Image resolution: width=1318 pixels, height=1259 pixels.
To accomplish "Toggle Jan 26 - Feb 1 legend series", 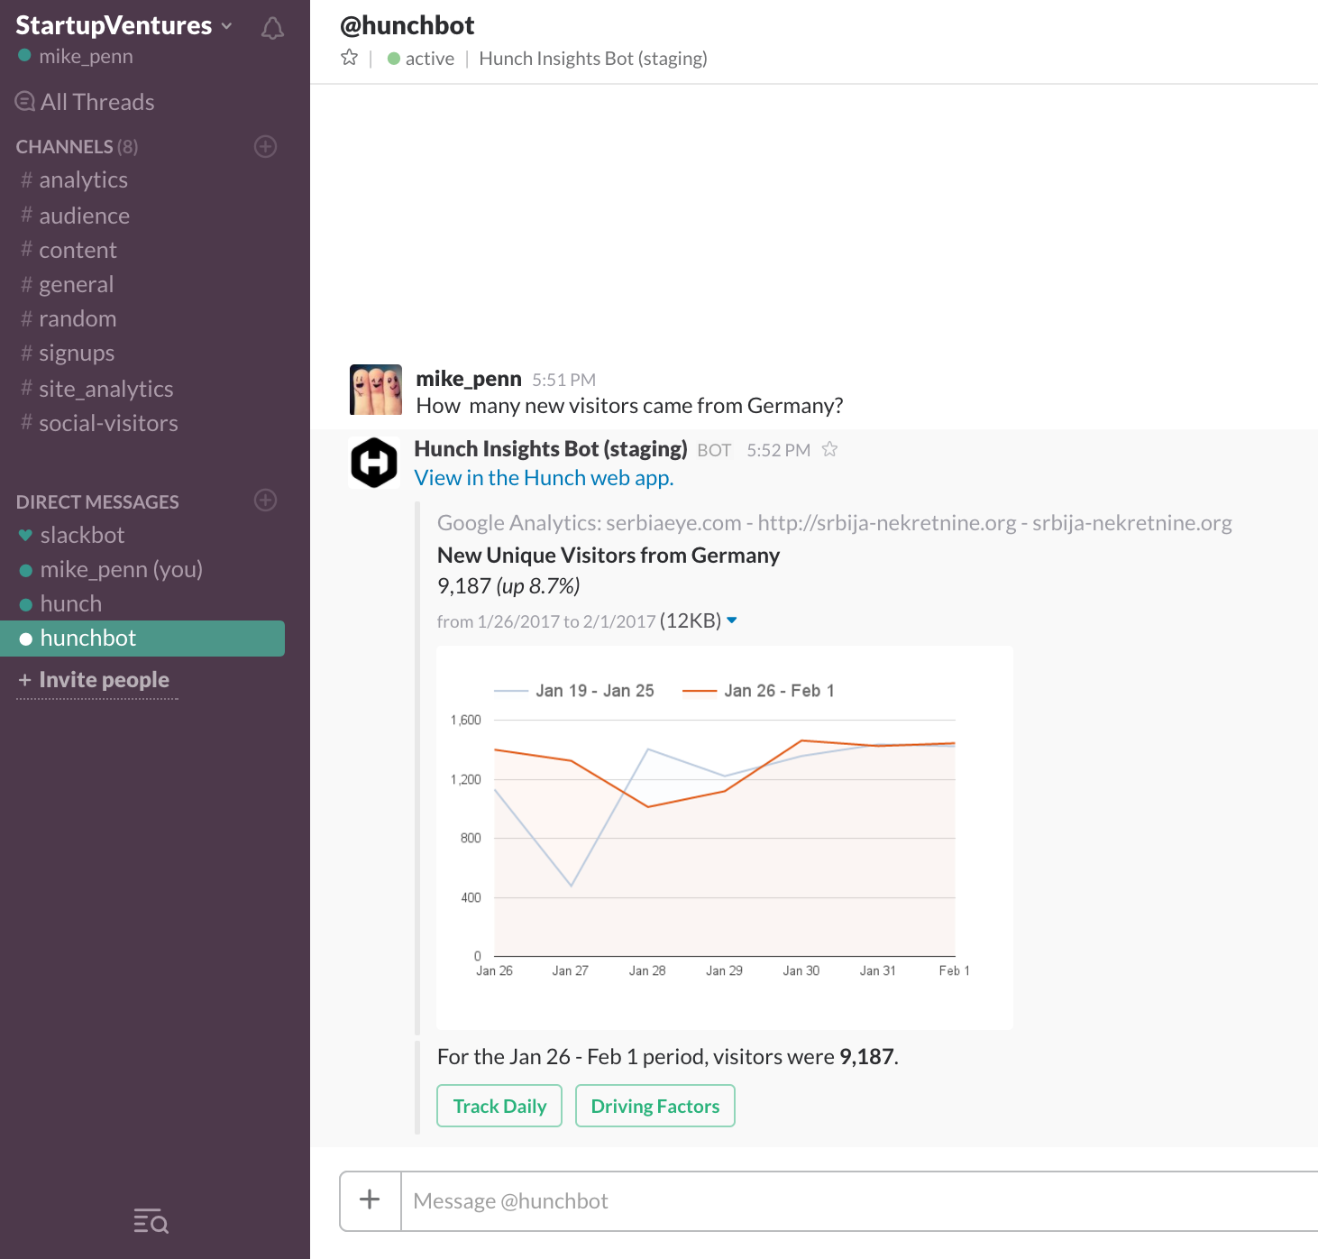I will 759,691.
